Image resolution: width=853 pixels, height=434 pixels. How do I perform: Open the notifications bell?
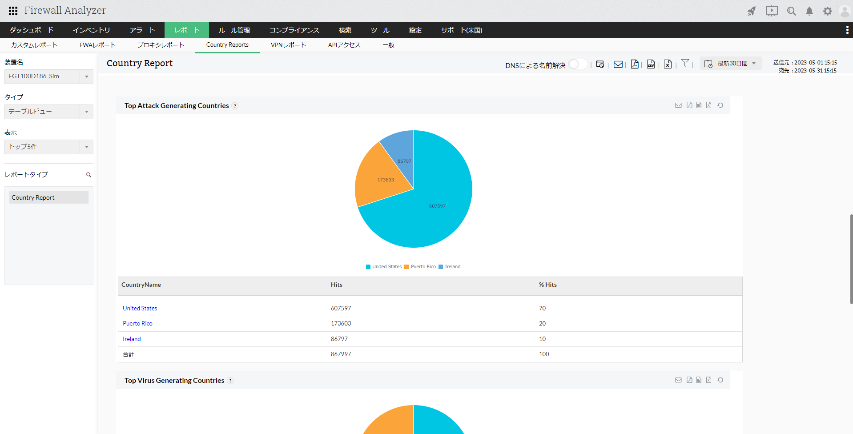pos(809,11)
